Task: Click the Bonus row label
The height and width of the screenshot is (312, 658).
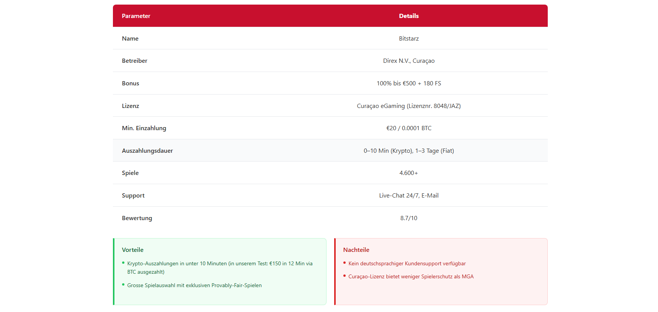Action: coord(130,83)
